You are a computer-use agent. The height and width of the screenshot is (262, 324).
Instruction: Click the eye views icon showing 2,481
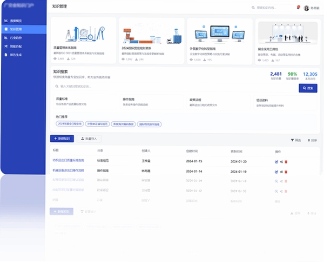[x=55, y=58]
